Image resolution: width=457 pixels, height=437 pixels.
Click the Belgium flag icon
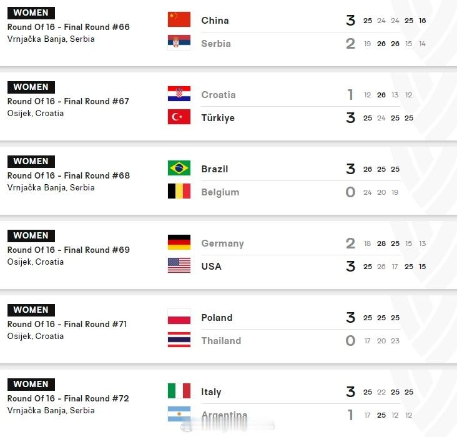point(179,191)
